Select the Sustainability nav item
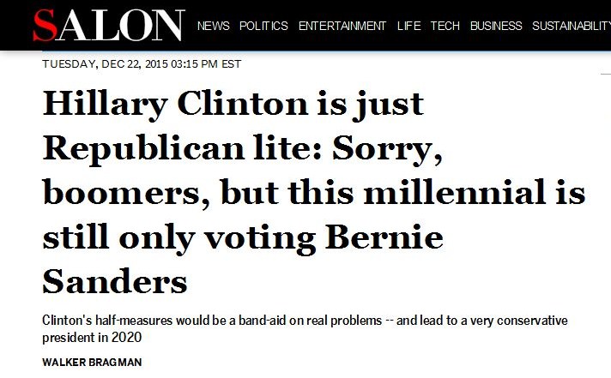The width and height of the screenshot is (611, 378). pyautogui.click(x=571, y=26)
